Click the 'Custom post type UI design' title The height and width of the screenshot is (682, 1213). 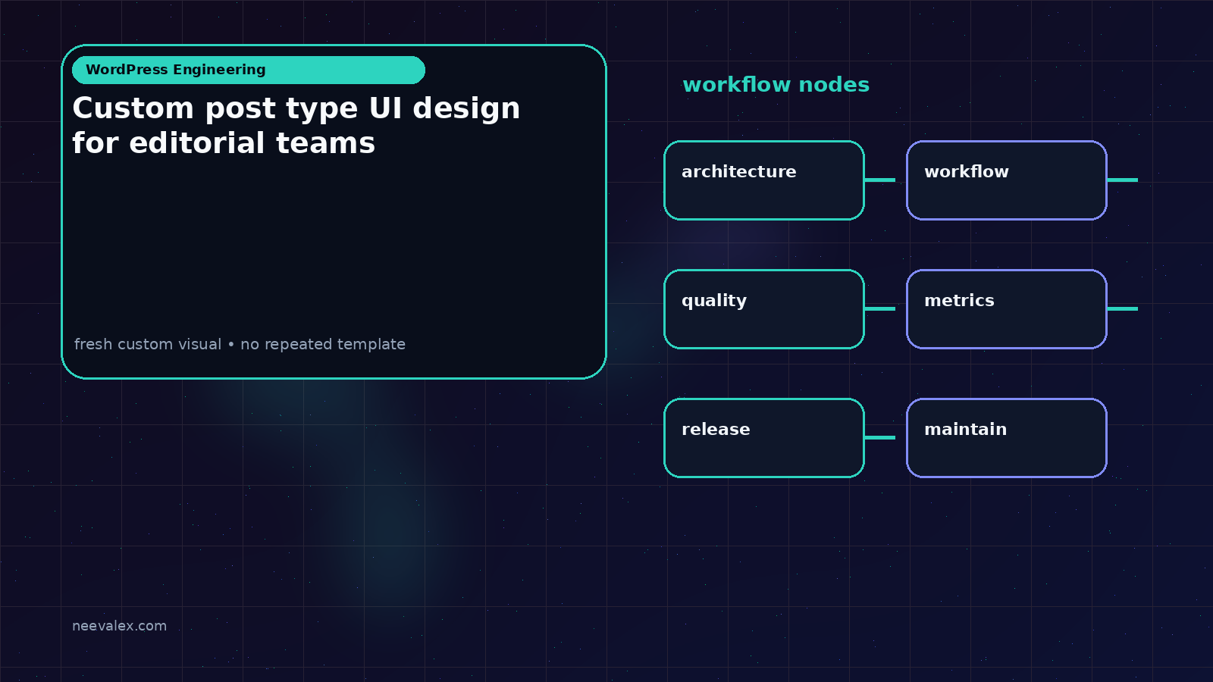point(296,126)
